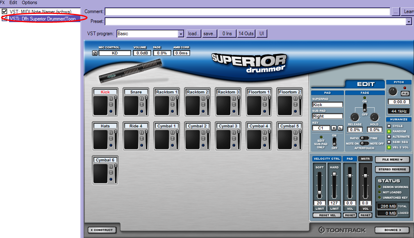414x238 pixels.
Task: Mute the Cymbal 5 pad
Action: coord(296,138)
